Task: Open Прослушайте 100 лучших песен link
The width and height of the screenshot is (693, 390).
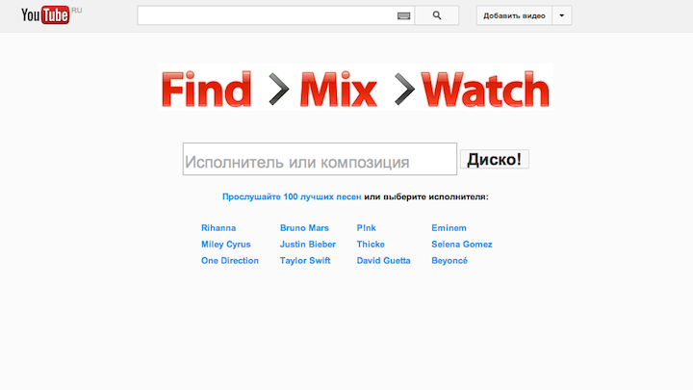Action: tap(292, 196)
